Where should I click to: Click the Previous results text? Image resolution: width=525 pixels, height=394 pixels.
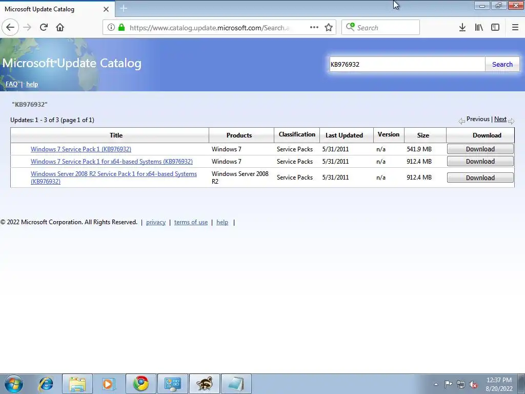(478, 119)
